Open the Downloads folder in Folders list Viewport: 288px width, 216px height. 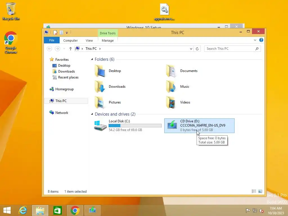pos(110,87)
